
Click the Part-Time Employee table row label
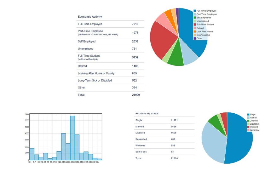pos(90,31)
